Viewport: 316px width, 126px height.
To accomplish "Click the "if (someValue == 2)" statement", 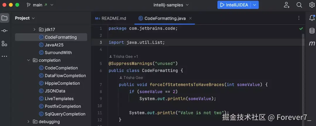I will [x=153, y=92].
